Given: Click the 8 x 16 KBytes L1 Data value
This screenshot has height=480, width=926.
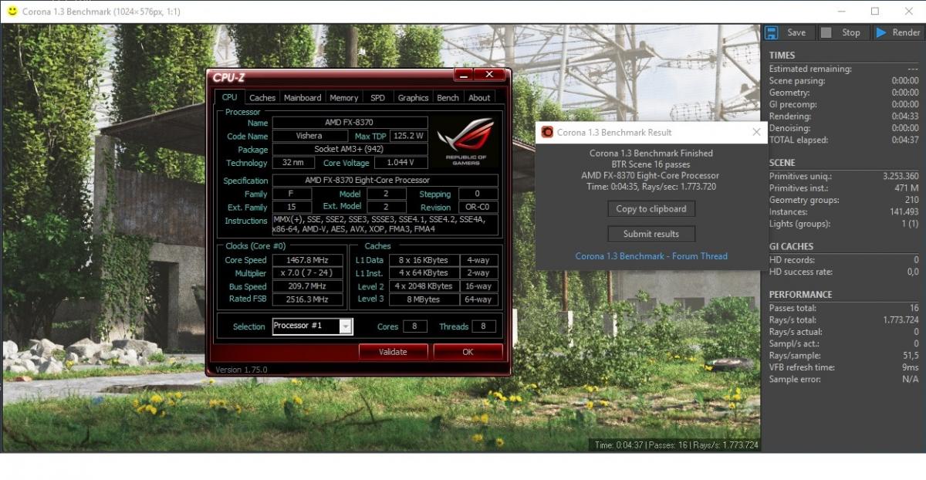Looking at the screenshot, I should pos(423,260).
